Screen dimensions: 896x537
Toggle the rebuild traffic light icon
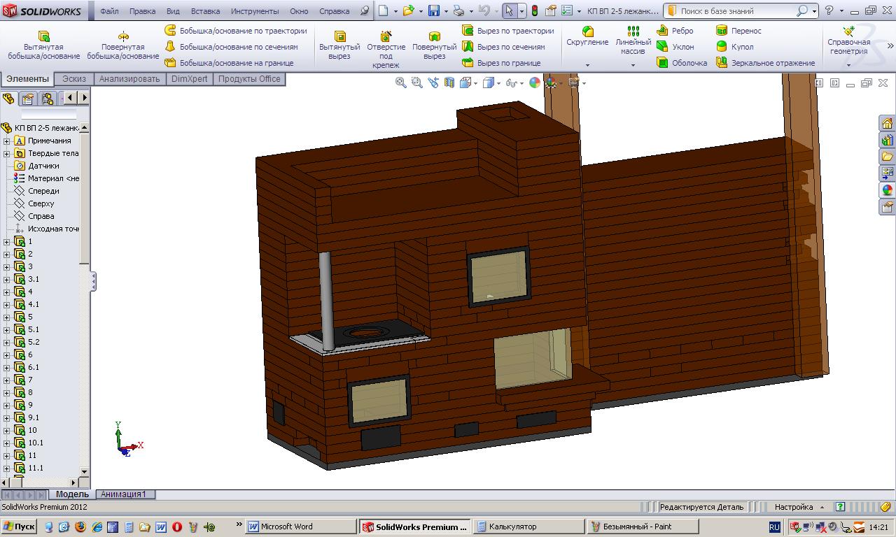535,11
